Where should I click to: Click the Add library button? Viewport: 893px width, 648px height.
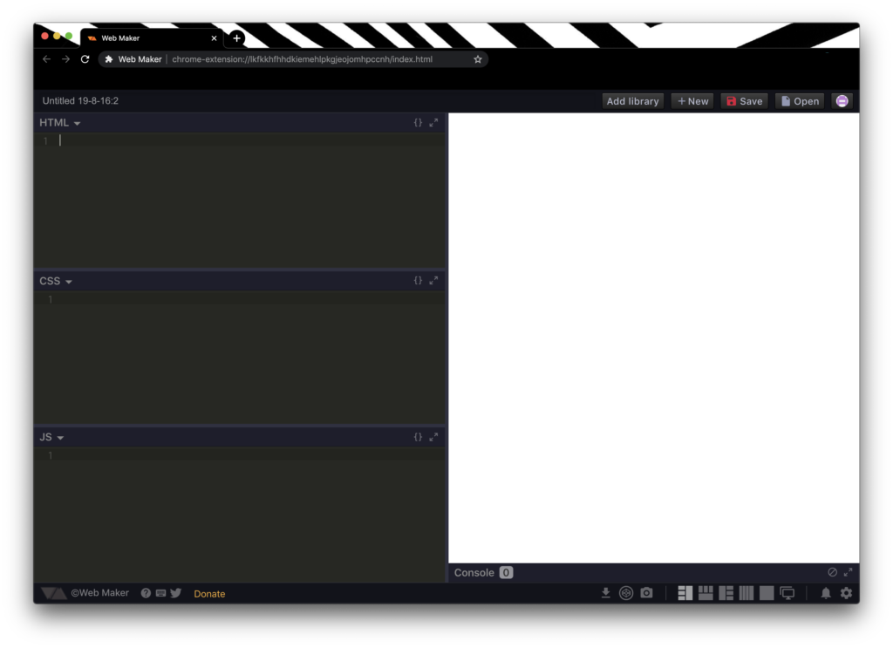pos(633,101)
